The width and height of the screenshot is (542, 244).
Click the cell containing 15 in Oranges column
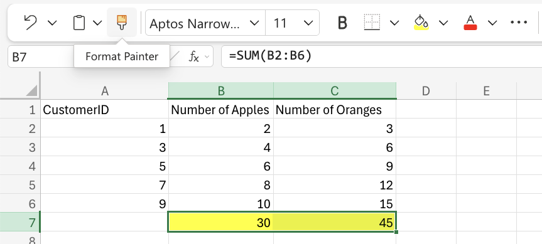335,204
